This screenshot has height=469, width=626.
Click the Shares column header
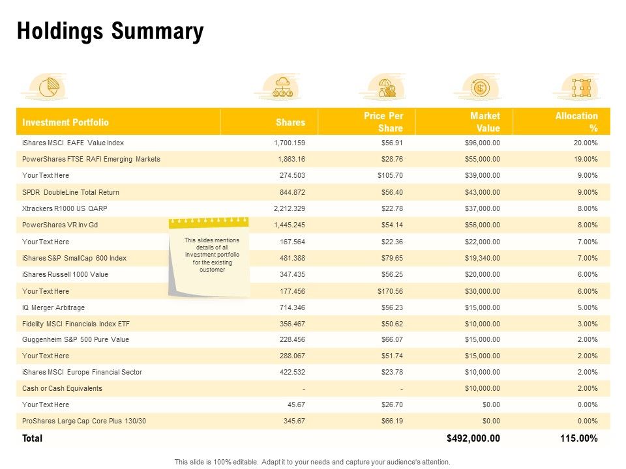tap(290, 122)
